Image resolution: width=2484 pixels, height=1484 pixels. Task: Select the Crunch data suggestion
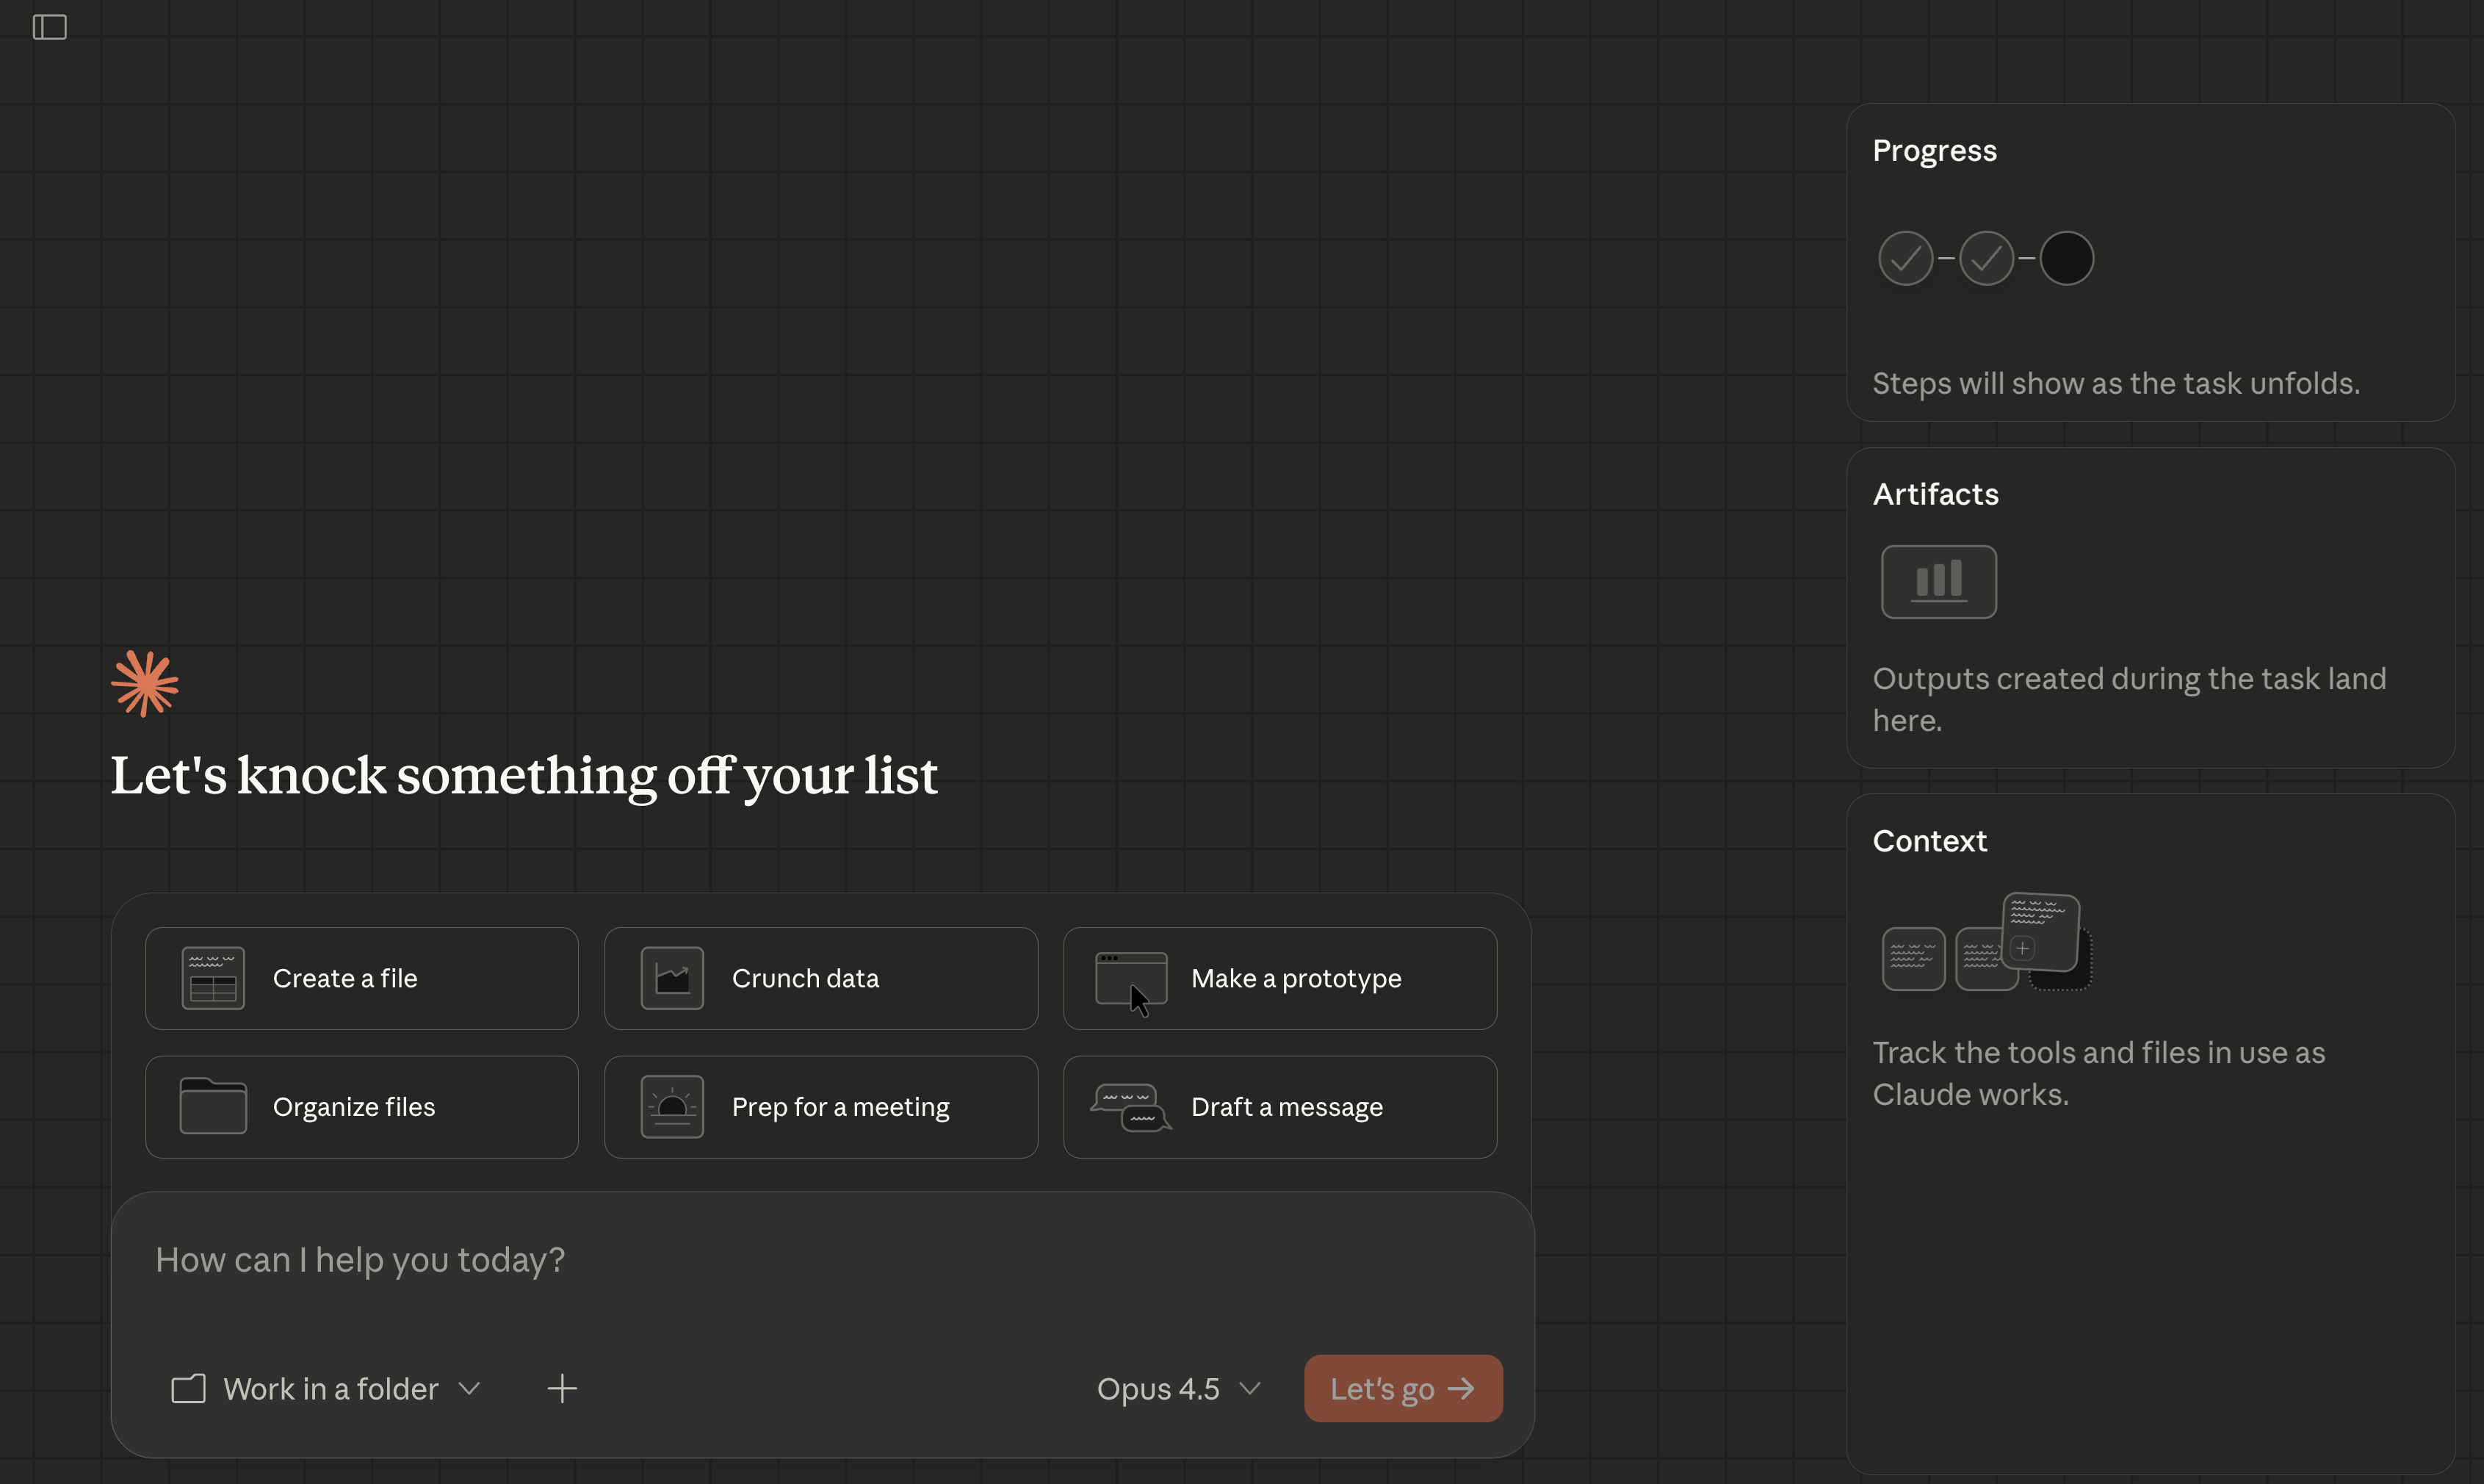click(x=820, y=978)
